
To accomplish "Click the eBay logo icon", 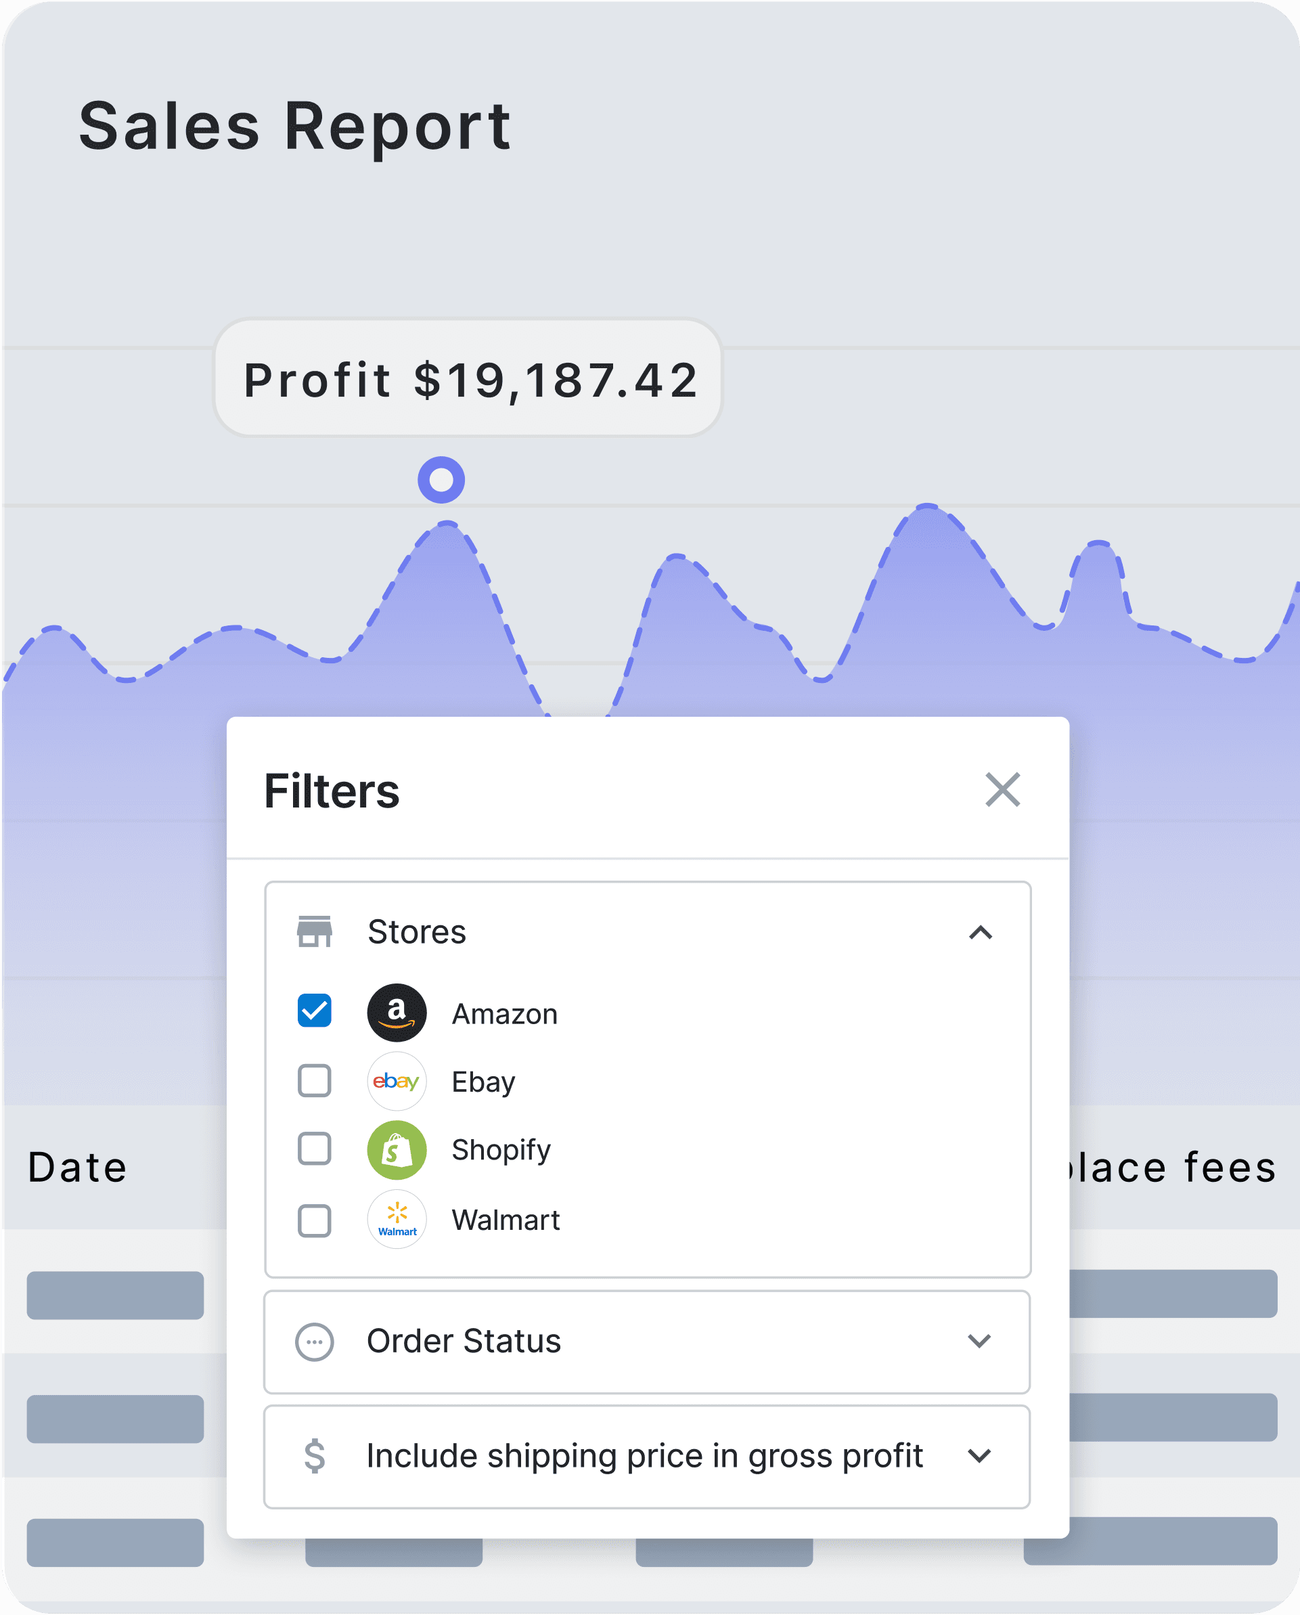I will tap(396, 1081).
